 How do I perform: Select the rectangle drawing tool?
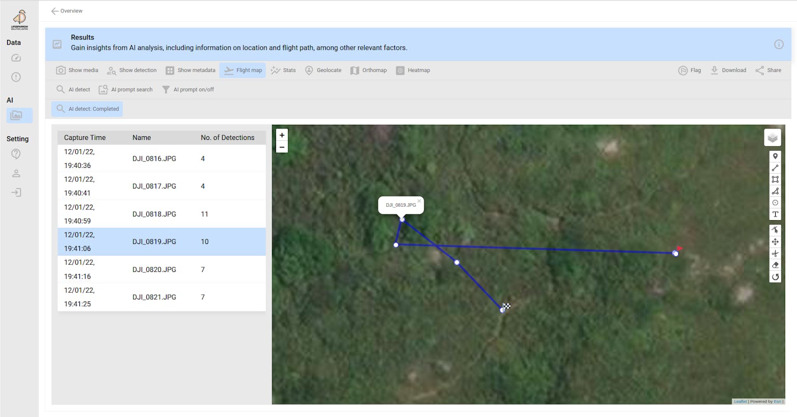coord(775,179)
